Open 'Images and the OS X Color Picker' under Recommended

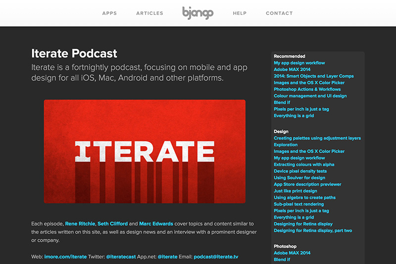(x=309, y=83)
